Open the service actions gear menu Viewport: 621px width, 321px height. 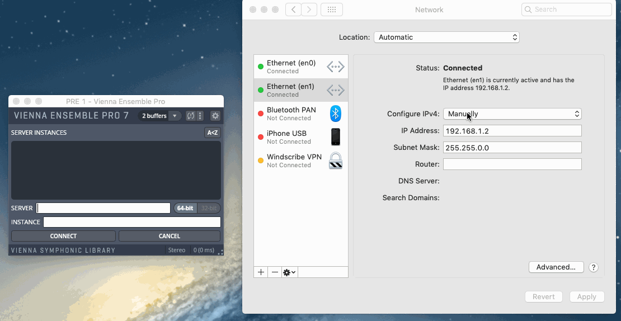point(289,272)
